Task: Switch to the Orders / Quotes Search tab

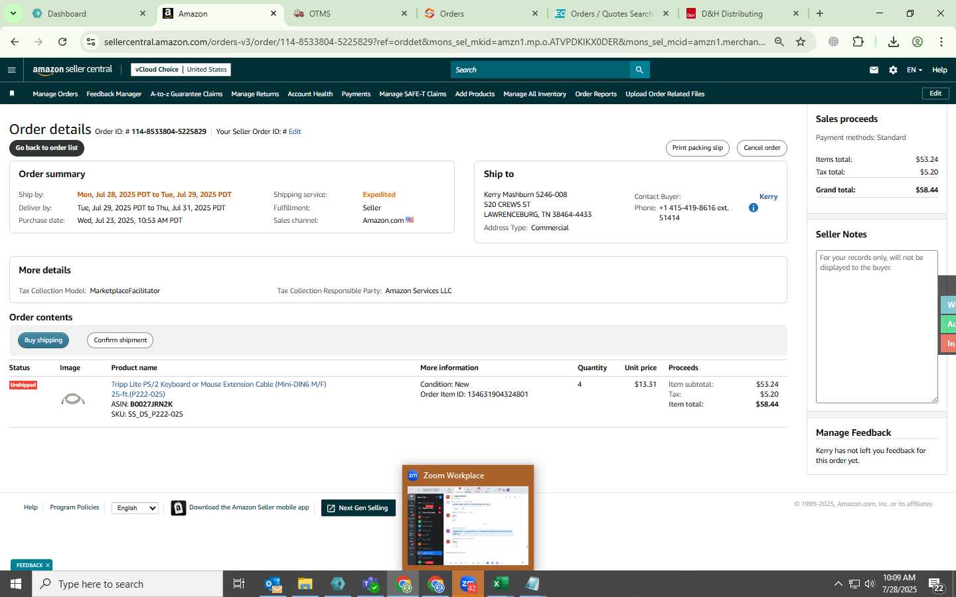Action: click(x=611, y=13)
